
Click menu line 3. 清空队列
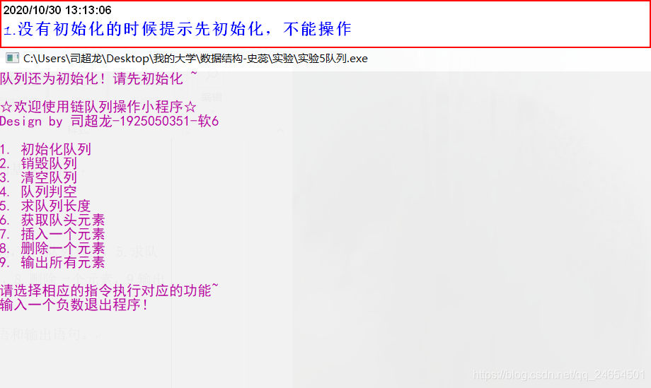point(39,177)
